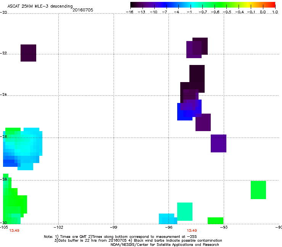Click the -20 latitude axis label
This screenshot has height=247, width=282.
3,13
